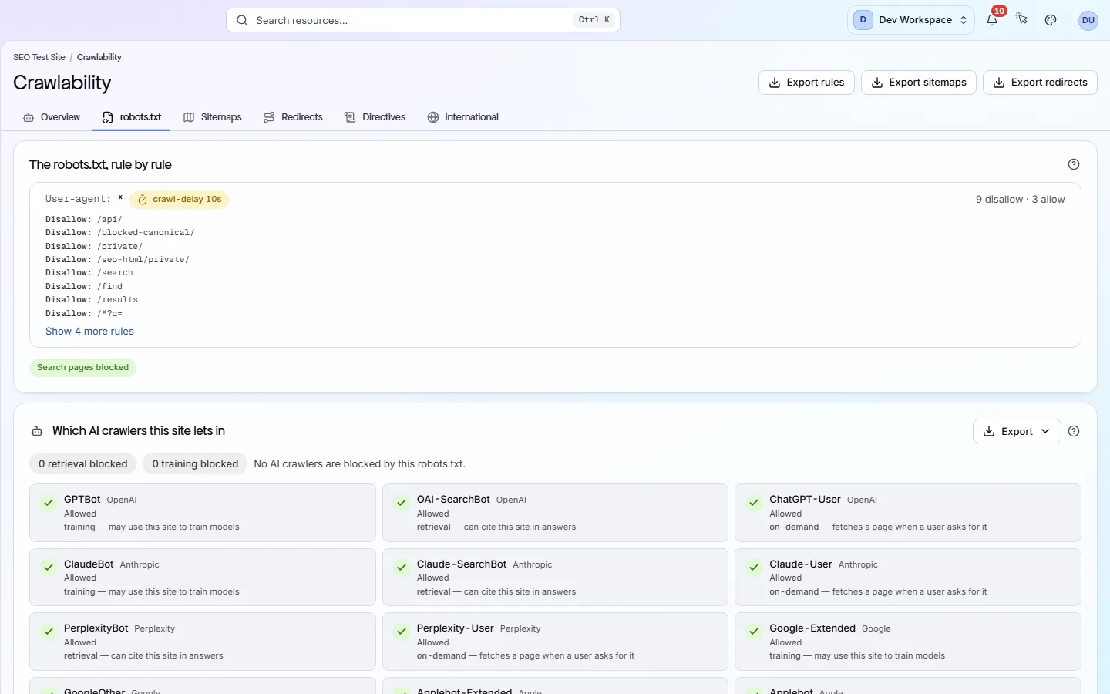
Task: Go to SEO Test Site breadcrumb
Action: pos(39,57)
